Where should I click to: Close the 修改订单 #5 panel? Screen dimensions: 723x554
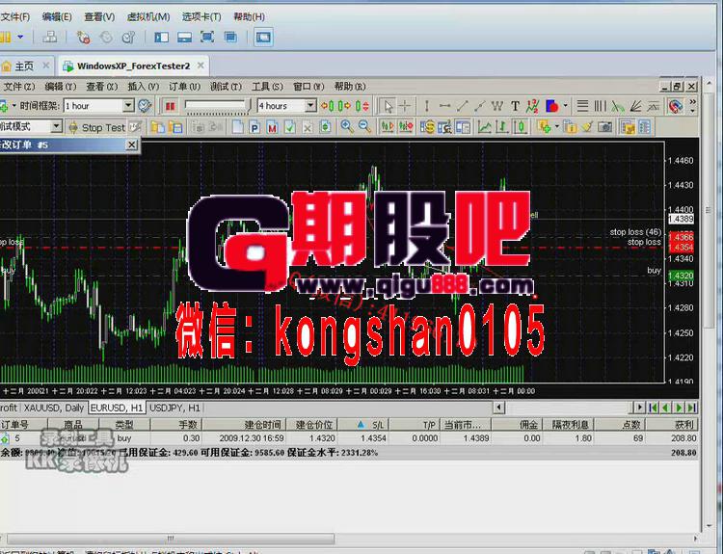click(132, 145)
